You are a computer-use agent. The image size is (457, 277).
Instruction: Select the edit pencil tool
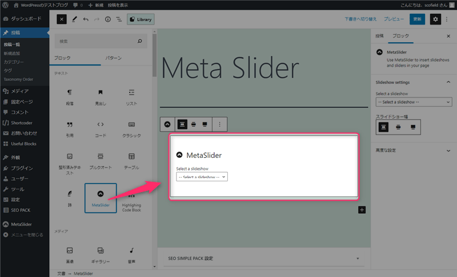(74, 19)
